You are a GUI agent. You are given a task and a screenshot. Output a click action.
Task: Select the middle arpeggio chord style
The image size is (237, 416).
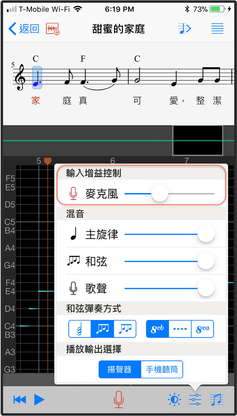tap(102, 329)
